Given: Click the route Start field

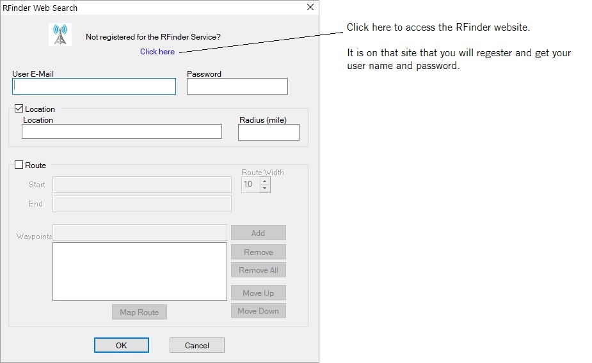Looking at the screenshot, I should [142, 185].
